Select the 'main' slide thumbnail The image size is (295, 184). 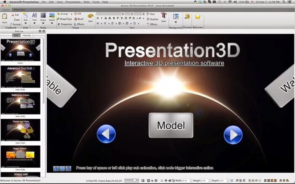coord(21,50)
